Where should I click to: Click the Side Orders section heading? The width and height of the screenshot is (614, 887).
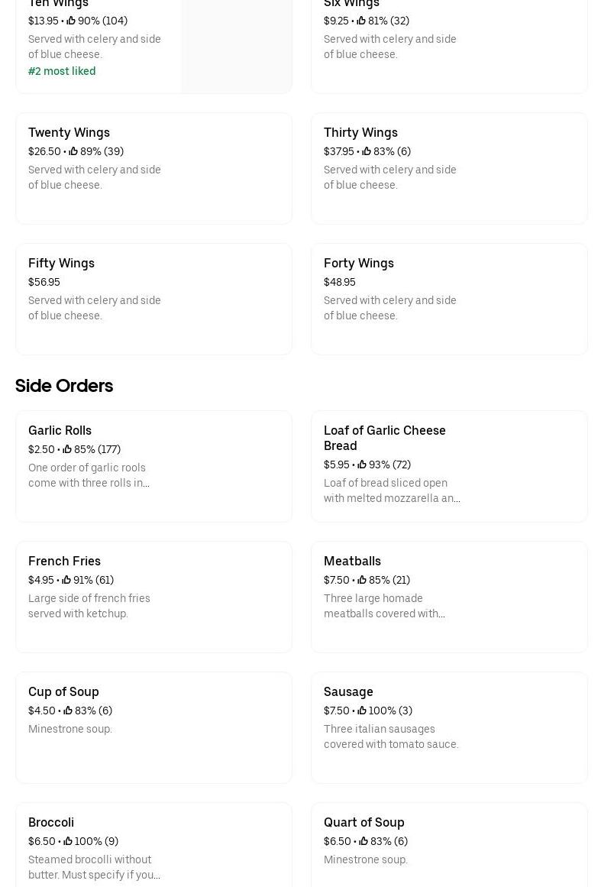pyautogui.click(x=64, y=386)
